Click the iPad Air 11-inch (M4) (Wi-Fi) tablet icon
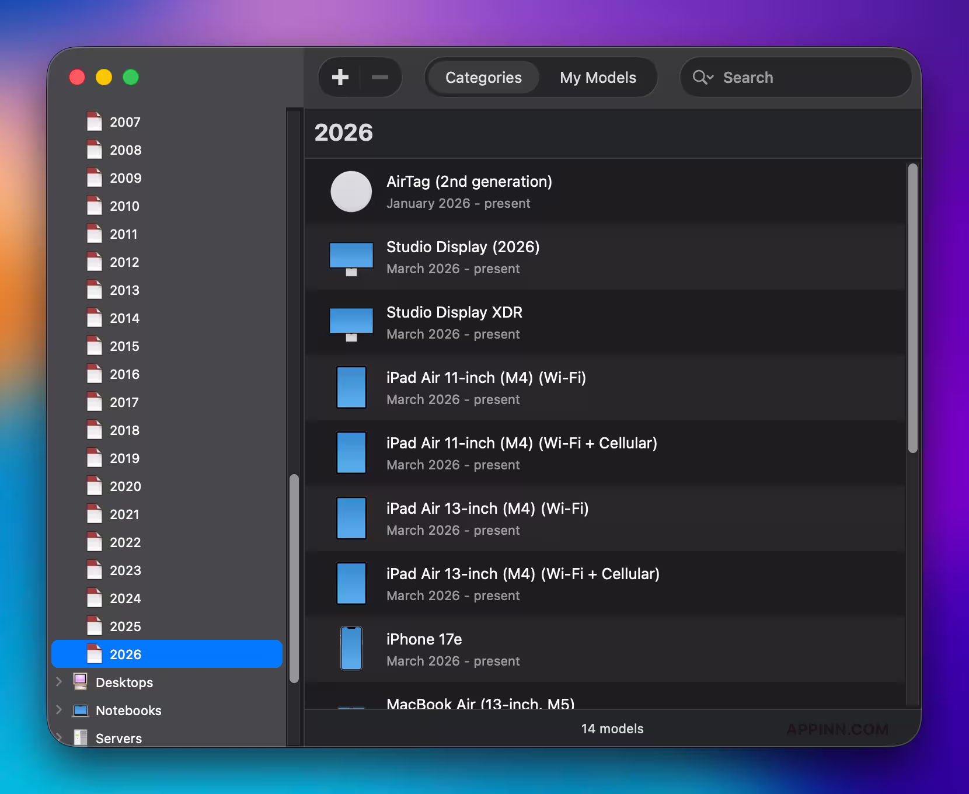This screenshot has height=794, width=969. (351, 388)
